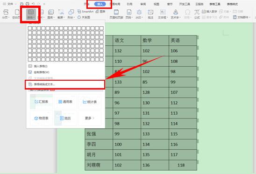Screen dimensions: 256x174
Task: Expand the 截屏 screenshot dropdown arrow
Action: [x=64, y=17]
